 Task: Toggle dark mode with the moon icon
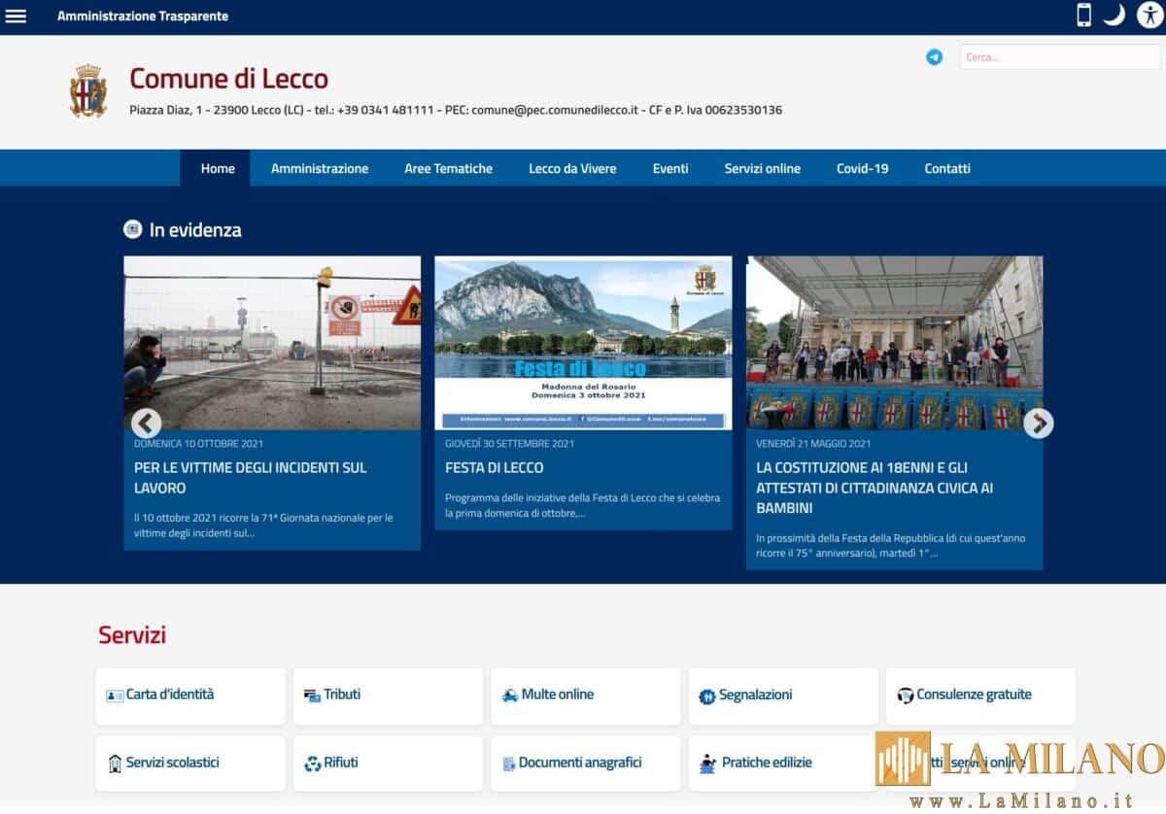coord(1115,16)
